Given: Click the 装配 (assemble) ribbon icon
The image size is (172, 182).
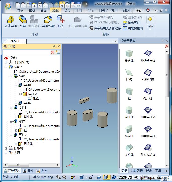Looking at the screenshot, I should click(x=23, y=22).
